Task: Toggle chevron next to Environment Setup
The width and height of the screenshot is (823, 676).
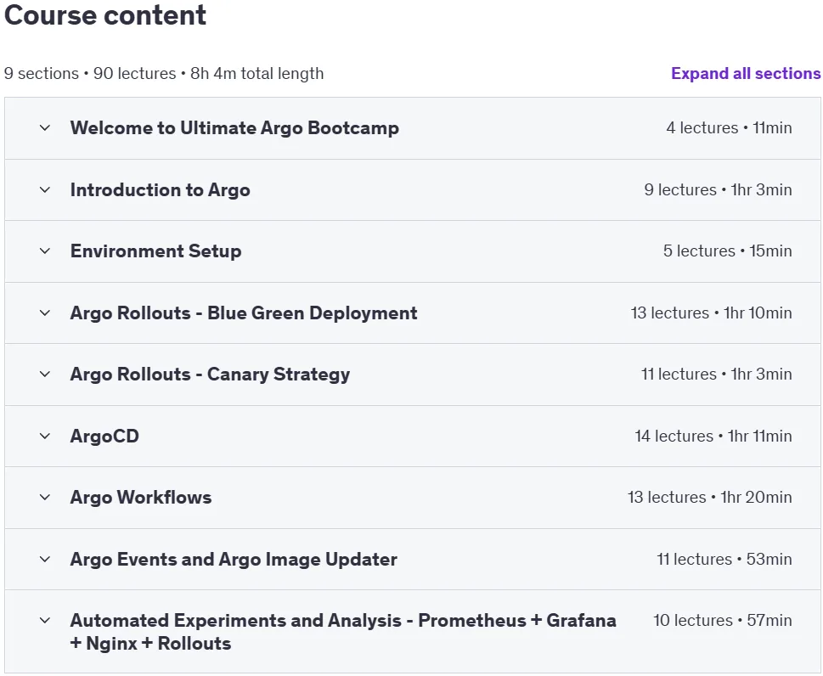Action: click(45, 251)
